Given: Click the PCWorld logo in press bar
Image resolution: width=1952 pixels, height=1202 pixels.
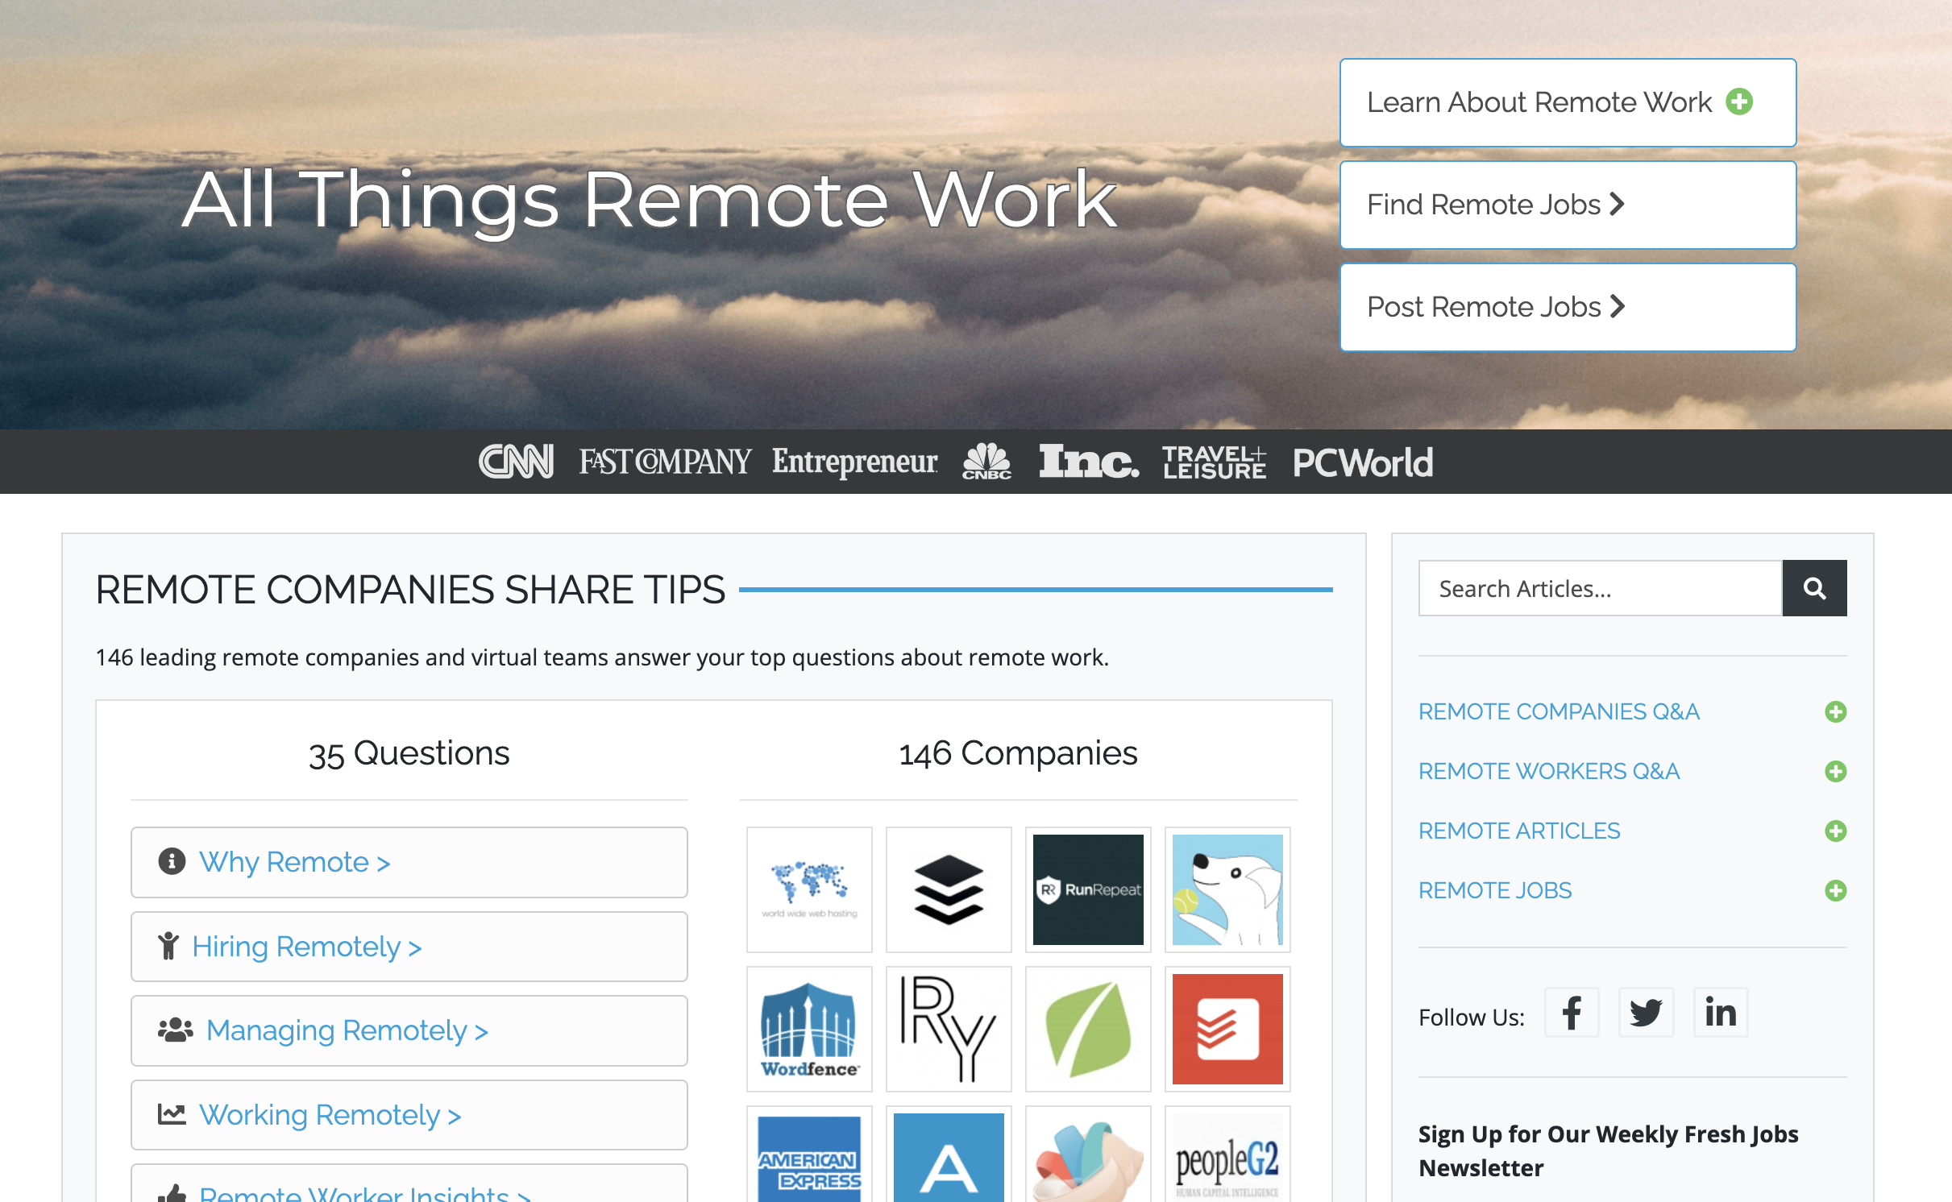Looking at the screenshot, I should 1362,462.
